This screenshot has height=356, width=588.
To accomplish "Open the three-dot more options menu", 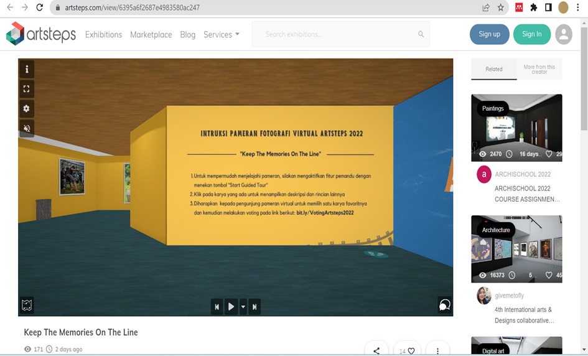I will tap(437, 351).
